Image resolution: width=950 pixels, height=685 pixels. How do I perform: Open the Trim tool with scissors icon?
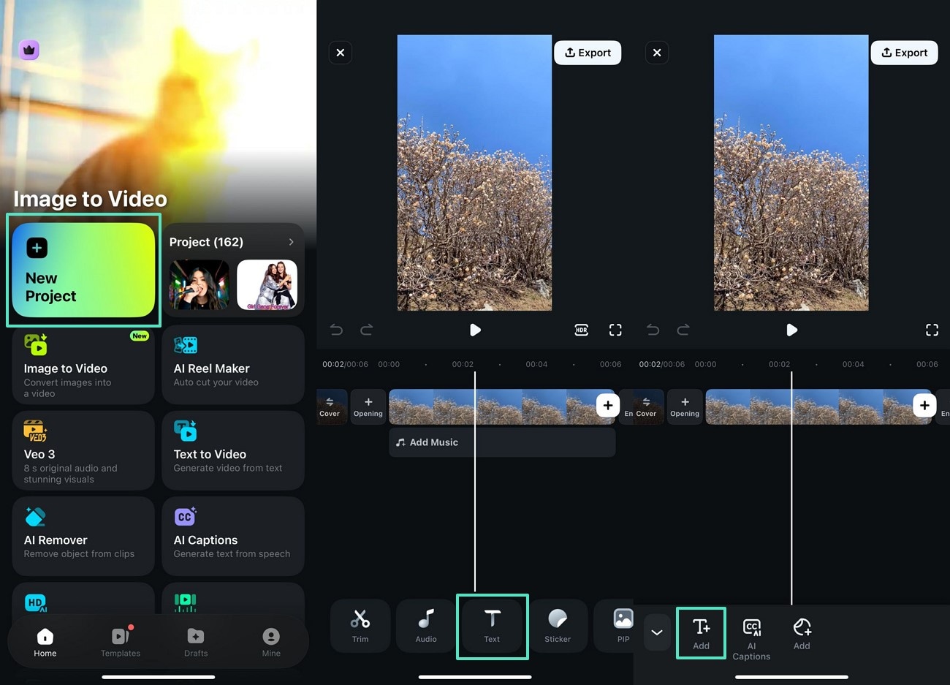[x=360, y=626]
